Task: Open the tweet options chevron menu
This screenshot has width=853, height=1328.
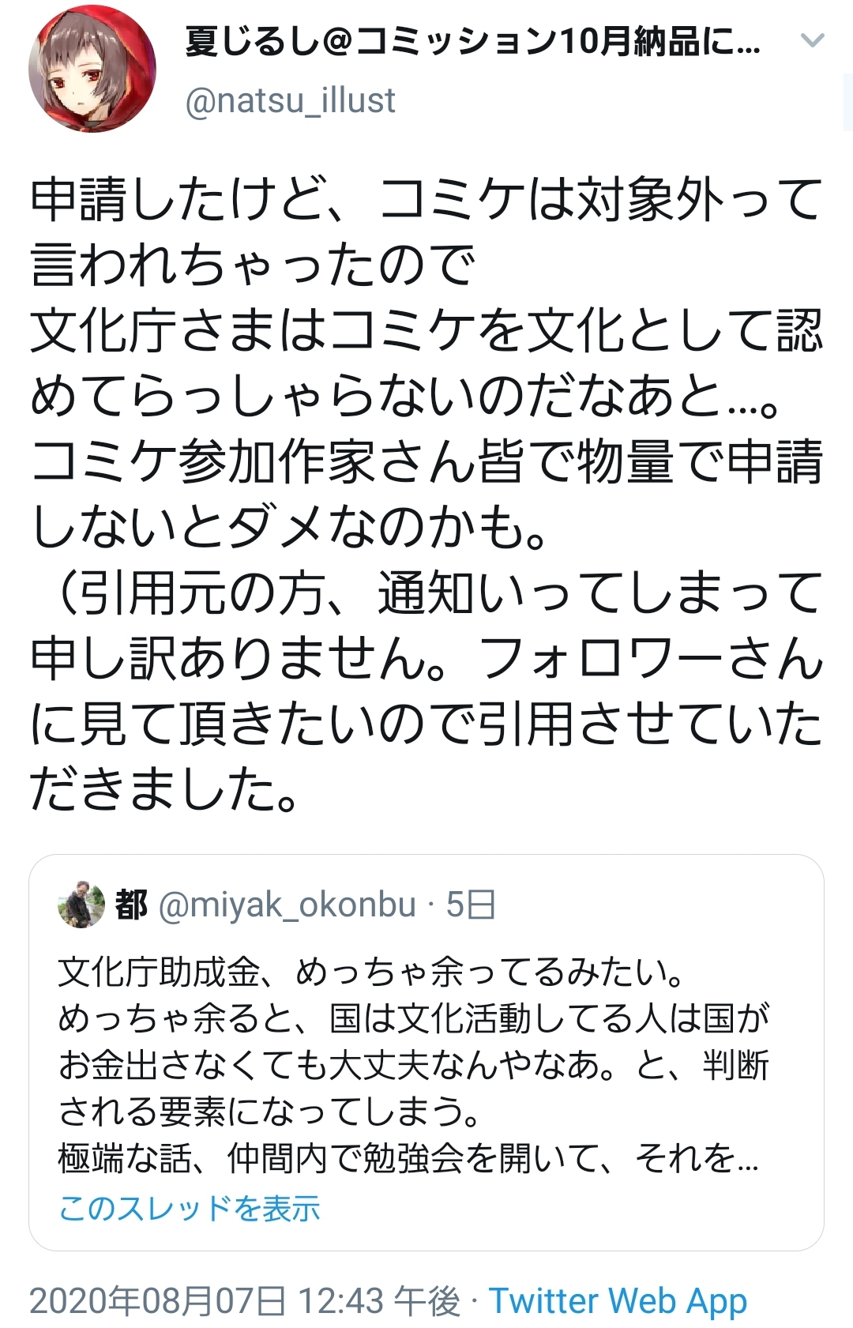Action: (x=812, y=40)
